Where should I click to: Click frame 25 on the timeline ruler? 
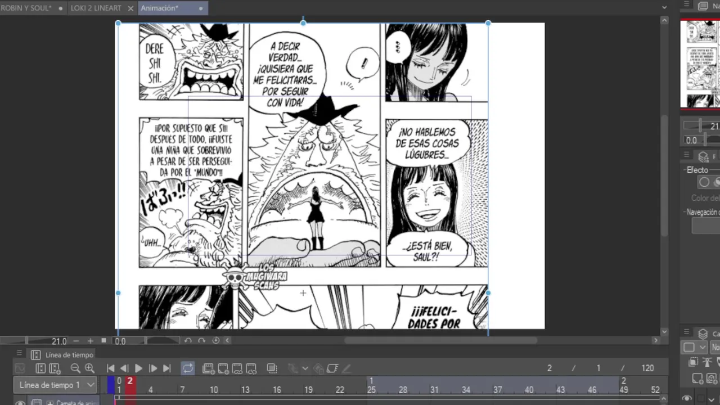372,389
